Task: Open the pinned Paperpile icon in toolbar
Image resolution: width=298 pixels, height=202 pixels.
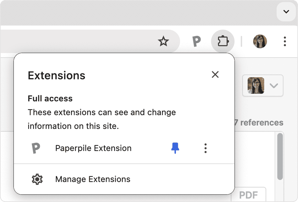Action: [197, 41]
